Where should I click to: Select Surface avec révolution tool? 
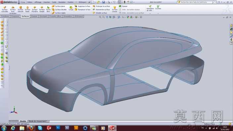tap(13, 10)
